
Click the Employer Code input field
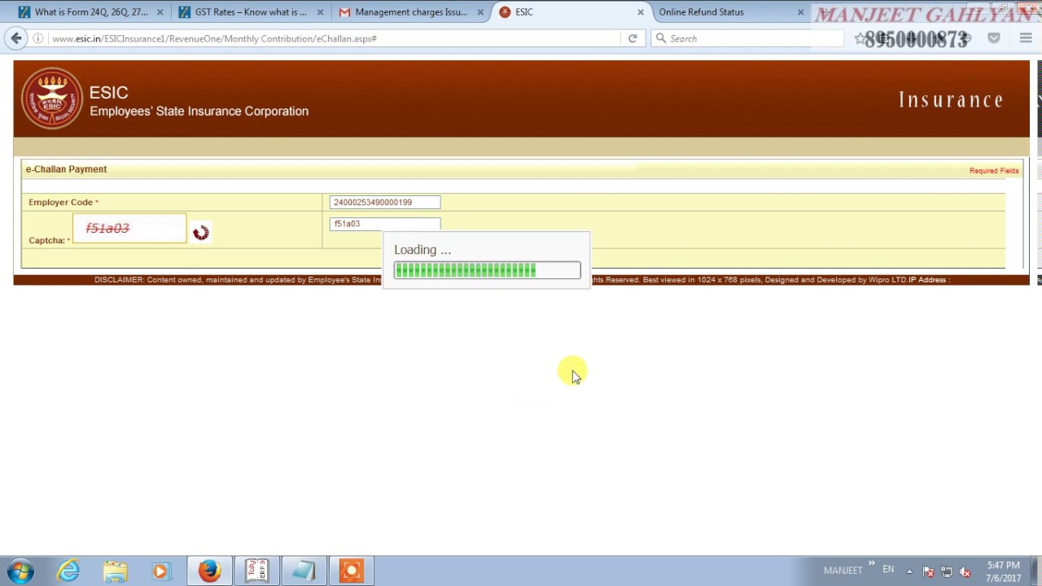(x=385, y=202)
